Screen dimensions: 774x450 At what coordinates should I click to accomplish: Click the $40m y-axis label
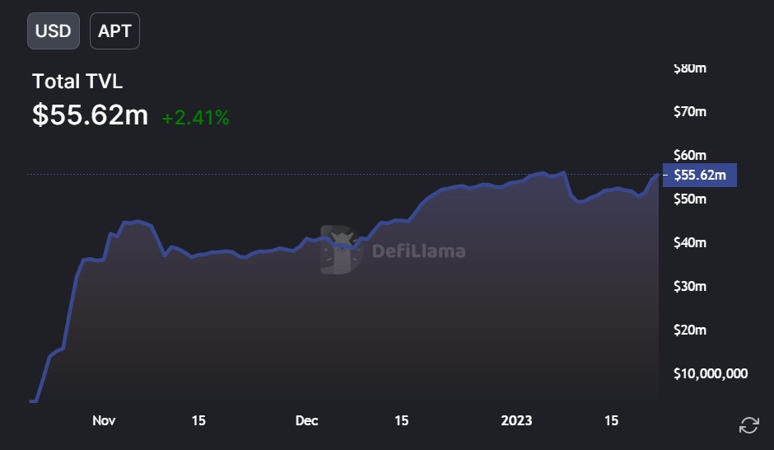point(689,242)
